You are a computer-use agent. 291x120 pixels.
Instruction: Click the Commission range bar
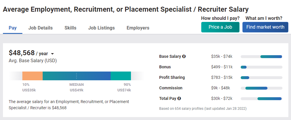(x=262, y=88)
